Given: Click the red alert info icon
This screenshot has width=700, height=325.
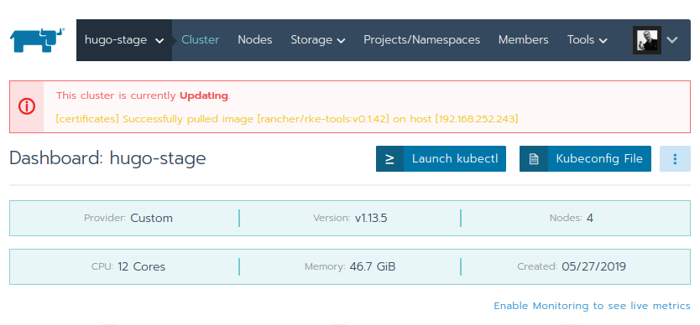Looking at the screenshot, I should point(27,106).
